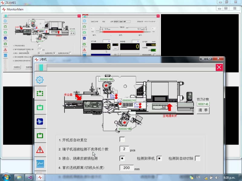Image resolution: width=242 pixels, height=181 pixels.
Task: Open the red warning triangle alarm icon
Action: point(40,149)
